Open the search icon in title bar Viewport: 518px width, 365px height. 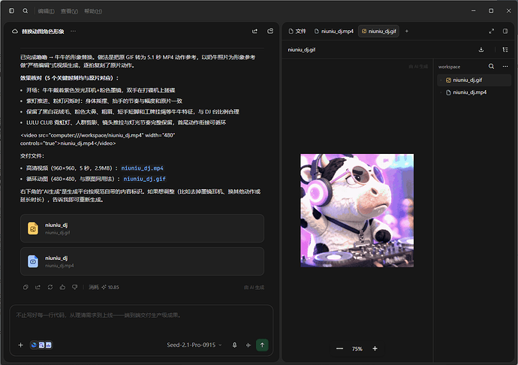click(25, 11)
